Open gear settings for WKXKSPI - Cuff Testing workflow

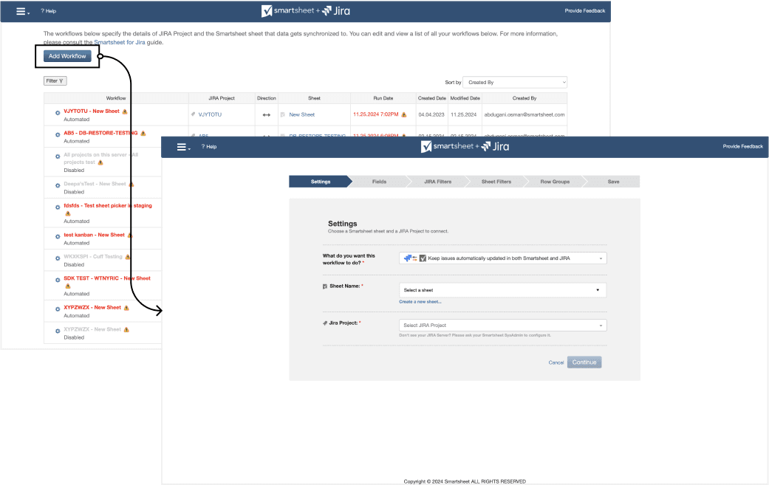[58, 258]
